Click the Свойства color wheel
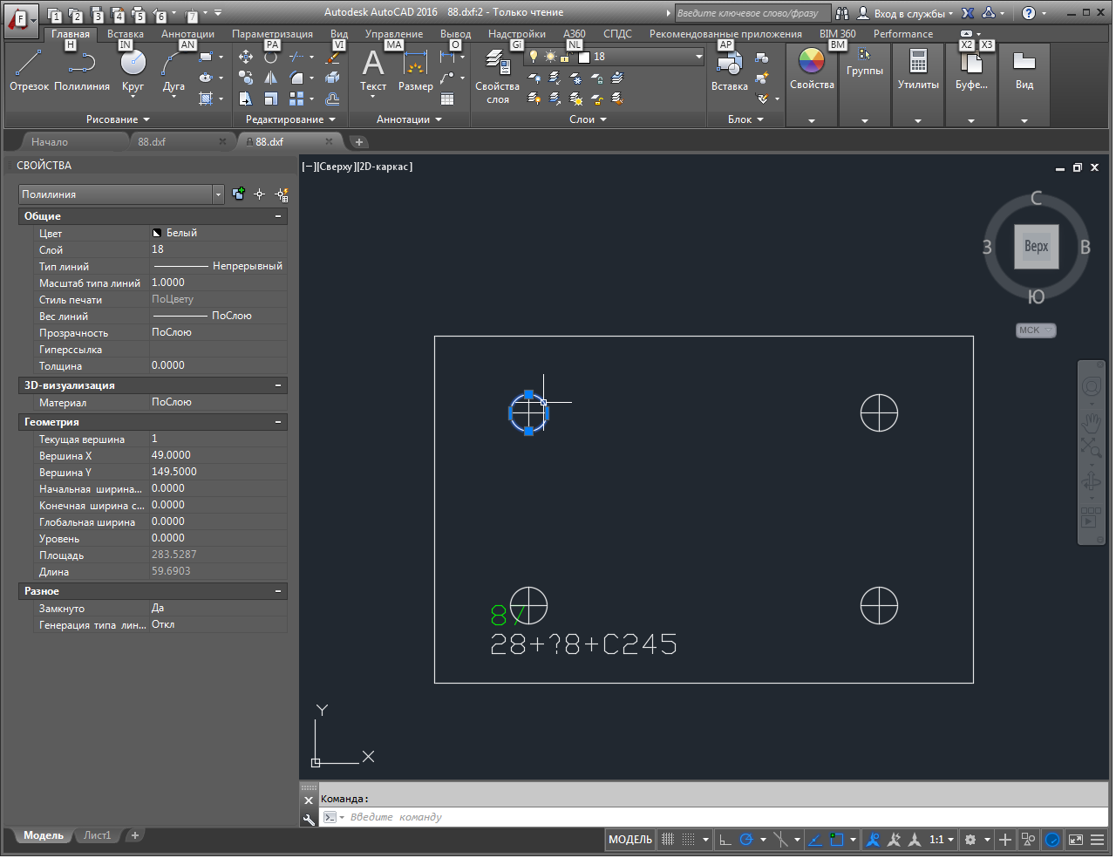1116x865 pixels. 812,63
